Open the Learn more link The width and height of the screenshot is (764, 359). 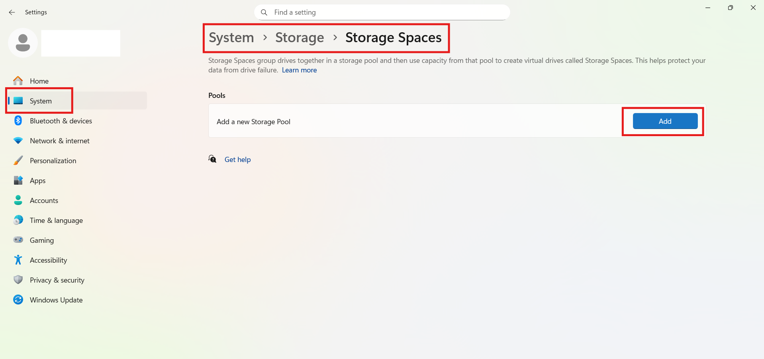click(x=299, y=70)
